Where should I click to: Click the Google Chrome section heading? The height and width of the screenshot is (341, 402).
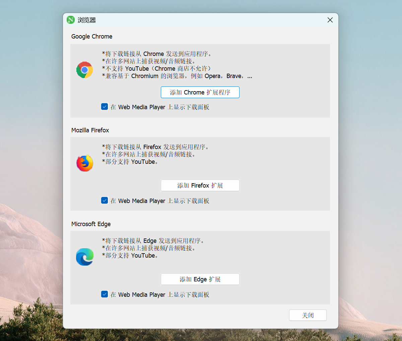(92, 37)
